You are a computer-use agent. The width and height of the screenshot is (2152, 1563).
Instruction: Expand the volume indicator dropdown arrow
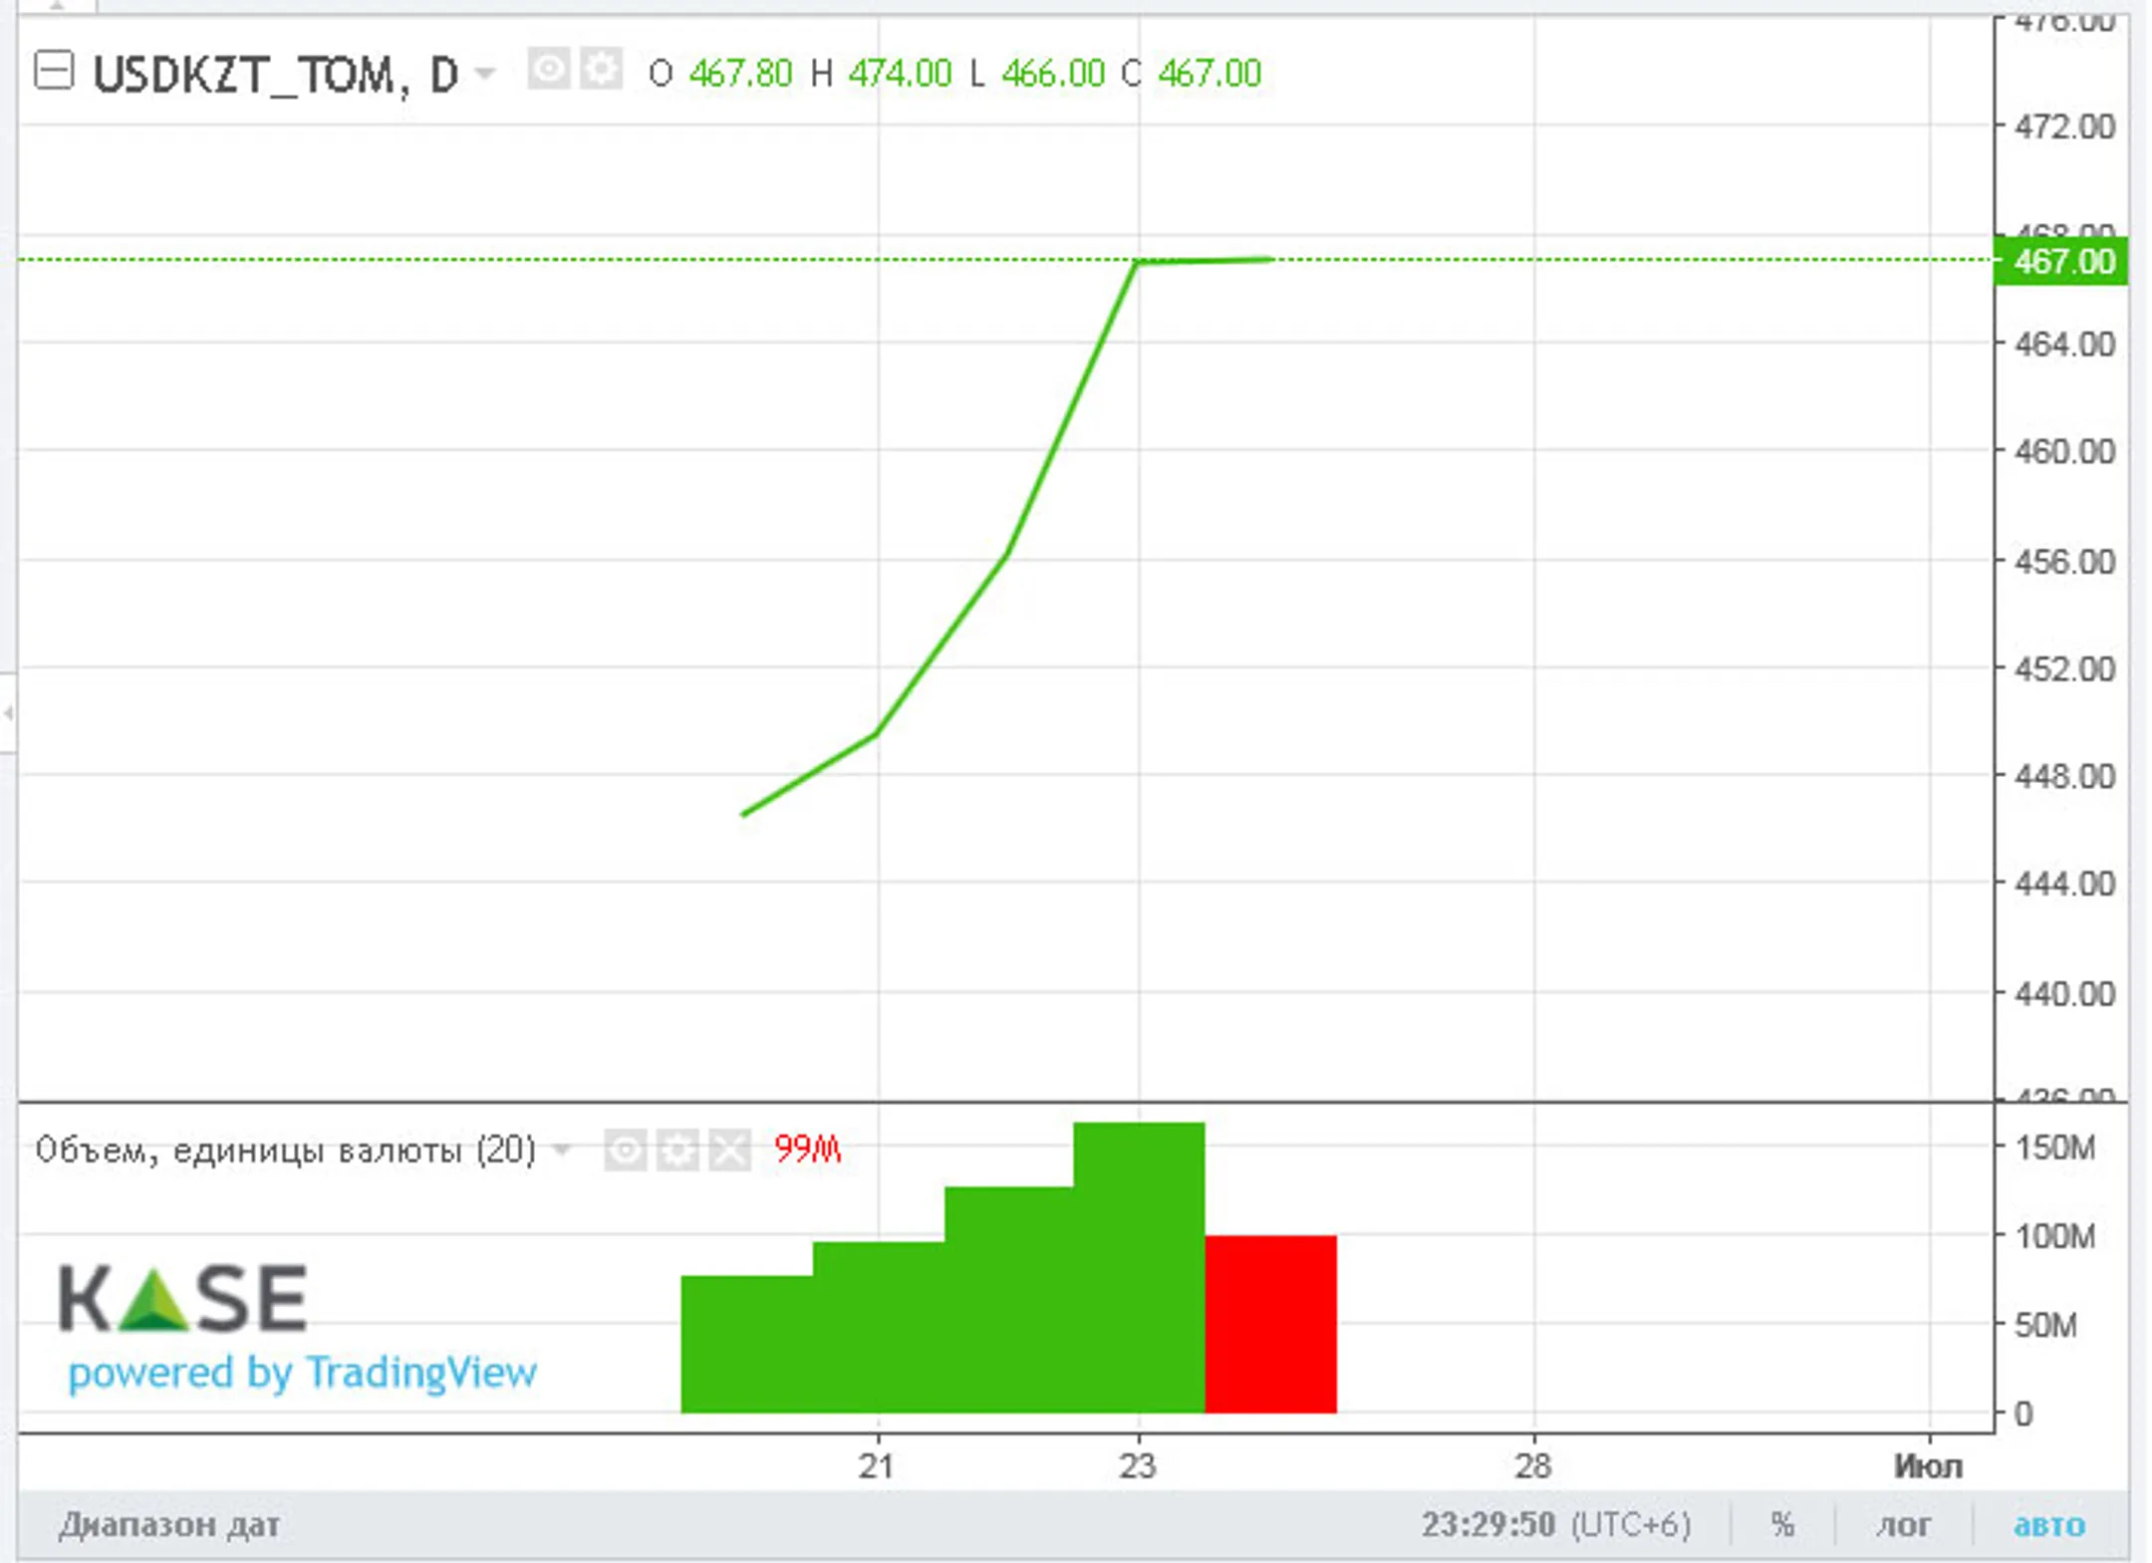tap(562, 1151)
